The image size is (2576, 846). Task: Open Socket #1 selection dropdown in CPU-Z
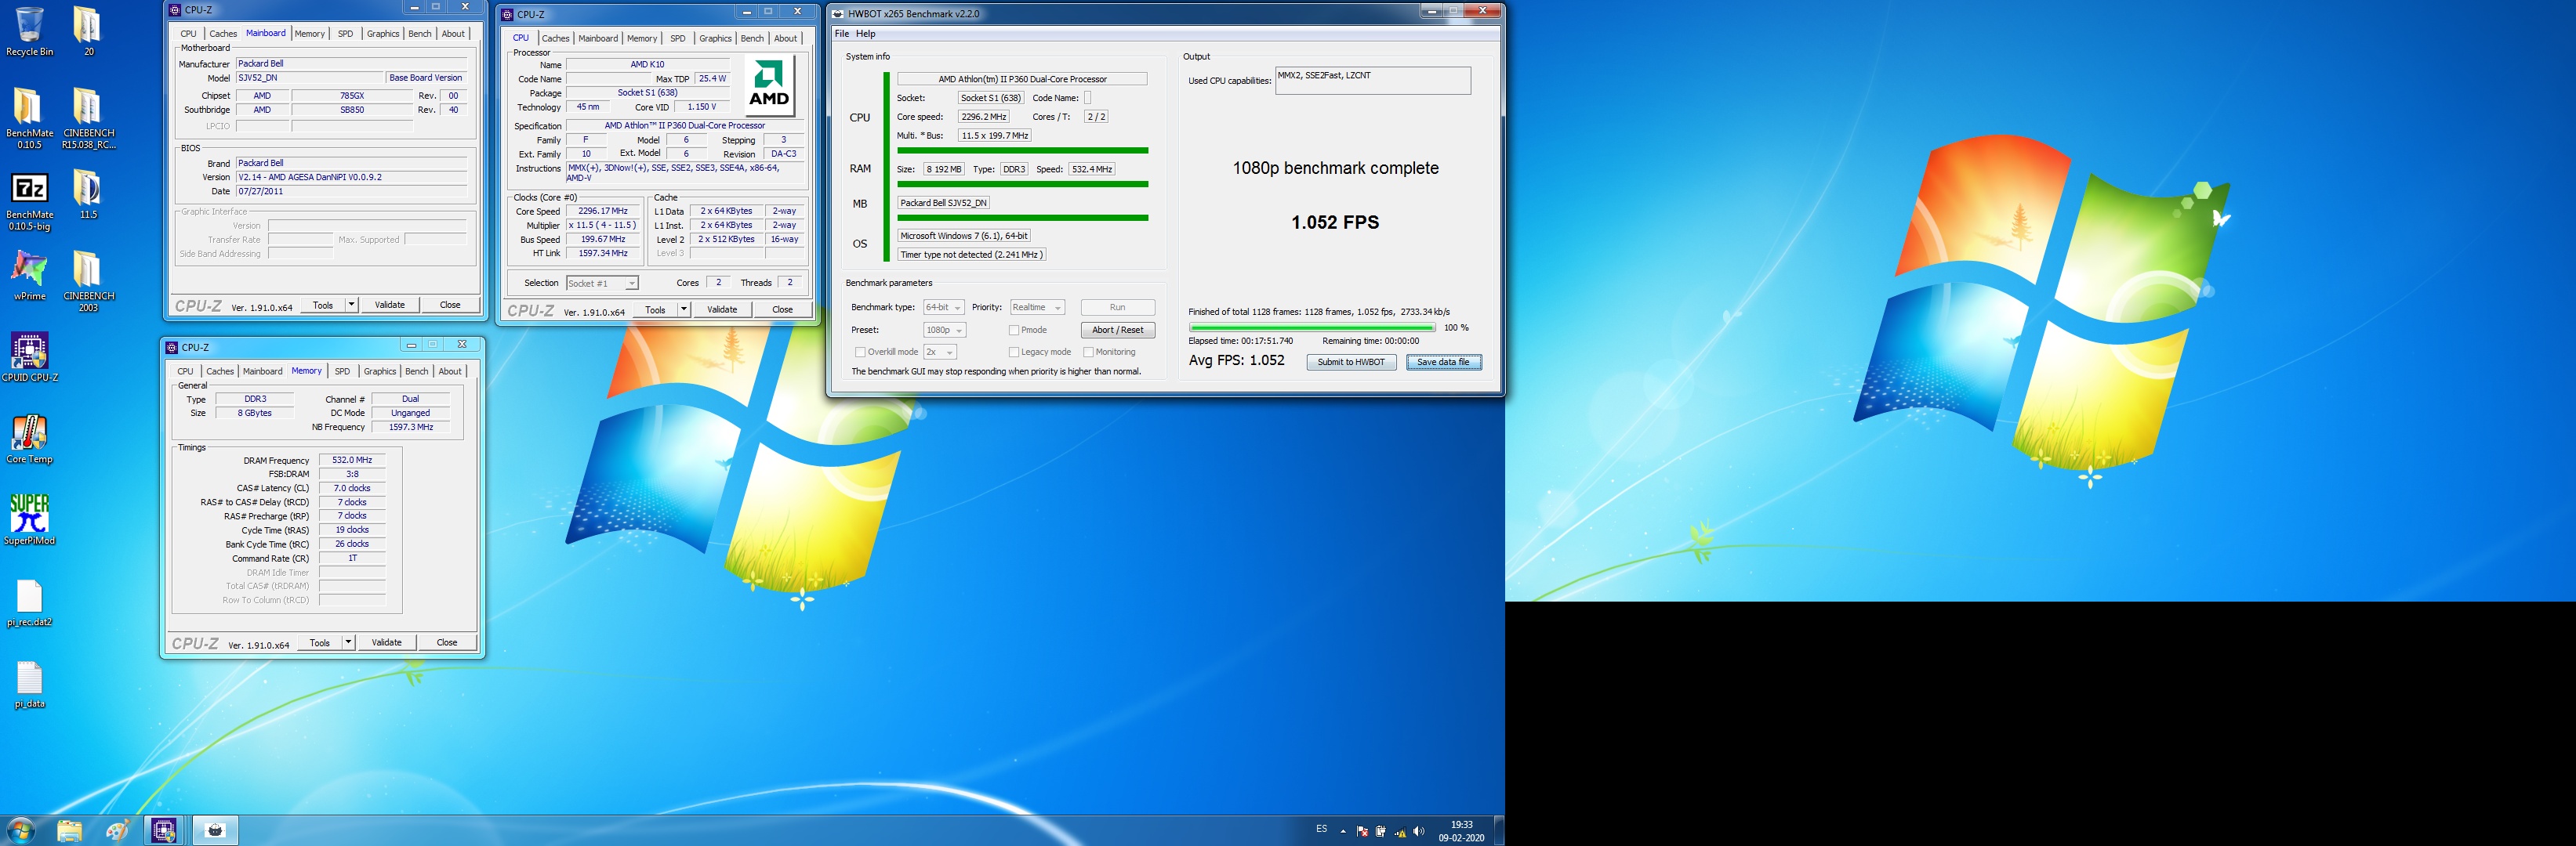click(602, 284)
